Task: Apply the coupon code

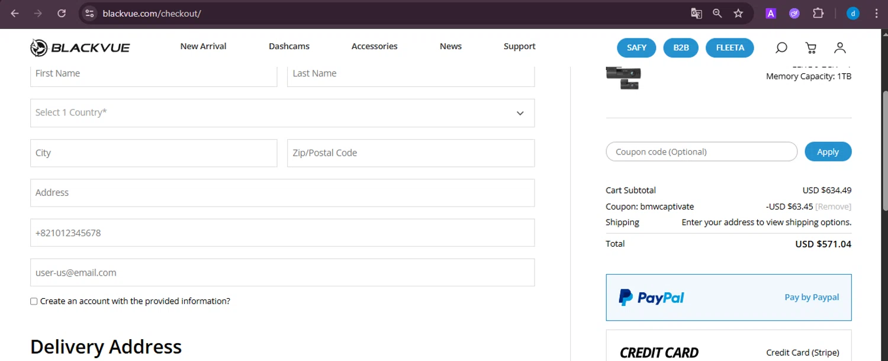Action: pos(828,152)
